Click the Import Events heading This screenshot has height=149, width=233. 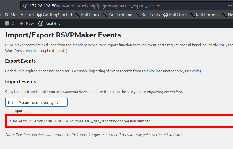pyautogui.click(x=21, y=82)
